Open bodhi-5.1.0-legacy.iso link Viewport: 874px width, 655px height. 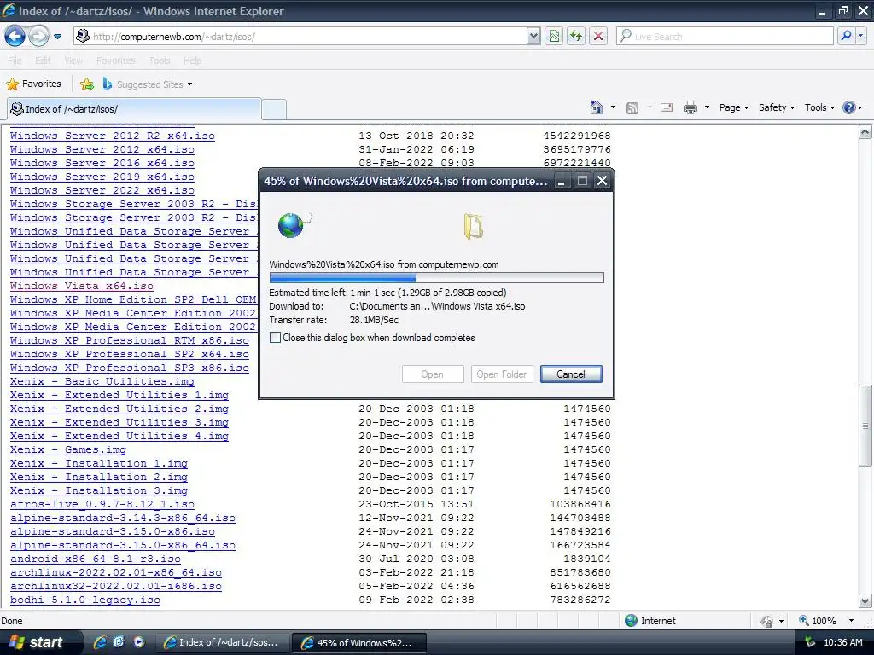[85, 600]
